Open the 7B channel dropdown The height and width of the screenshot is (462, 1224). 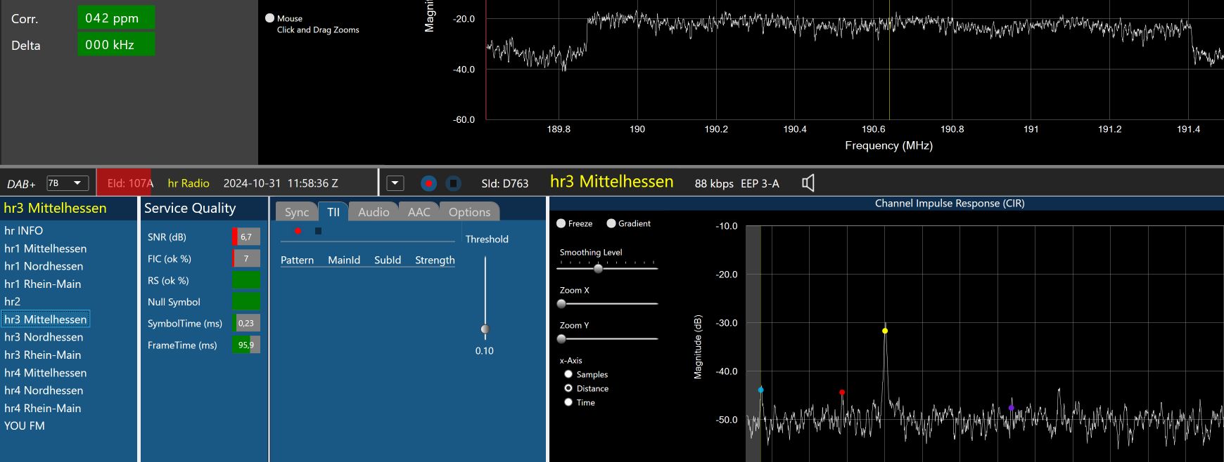coord(68,183)
